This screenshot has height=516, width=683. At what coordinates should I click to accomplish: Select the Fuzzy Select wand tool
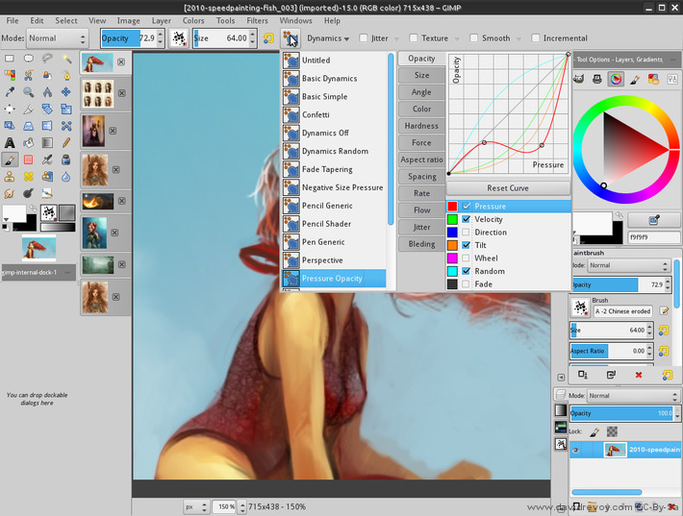(x=67, y=59)
